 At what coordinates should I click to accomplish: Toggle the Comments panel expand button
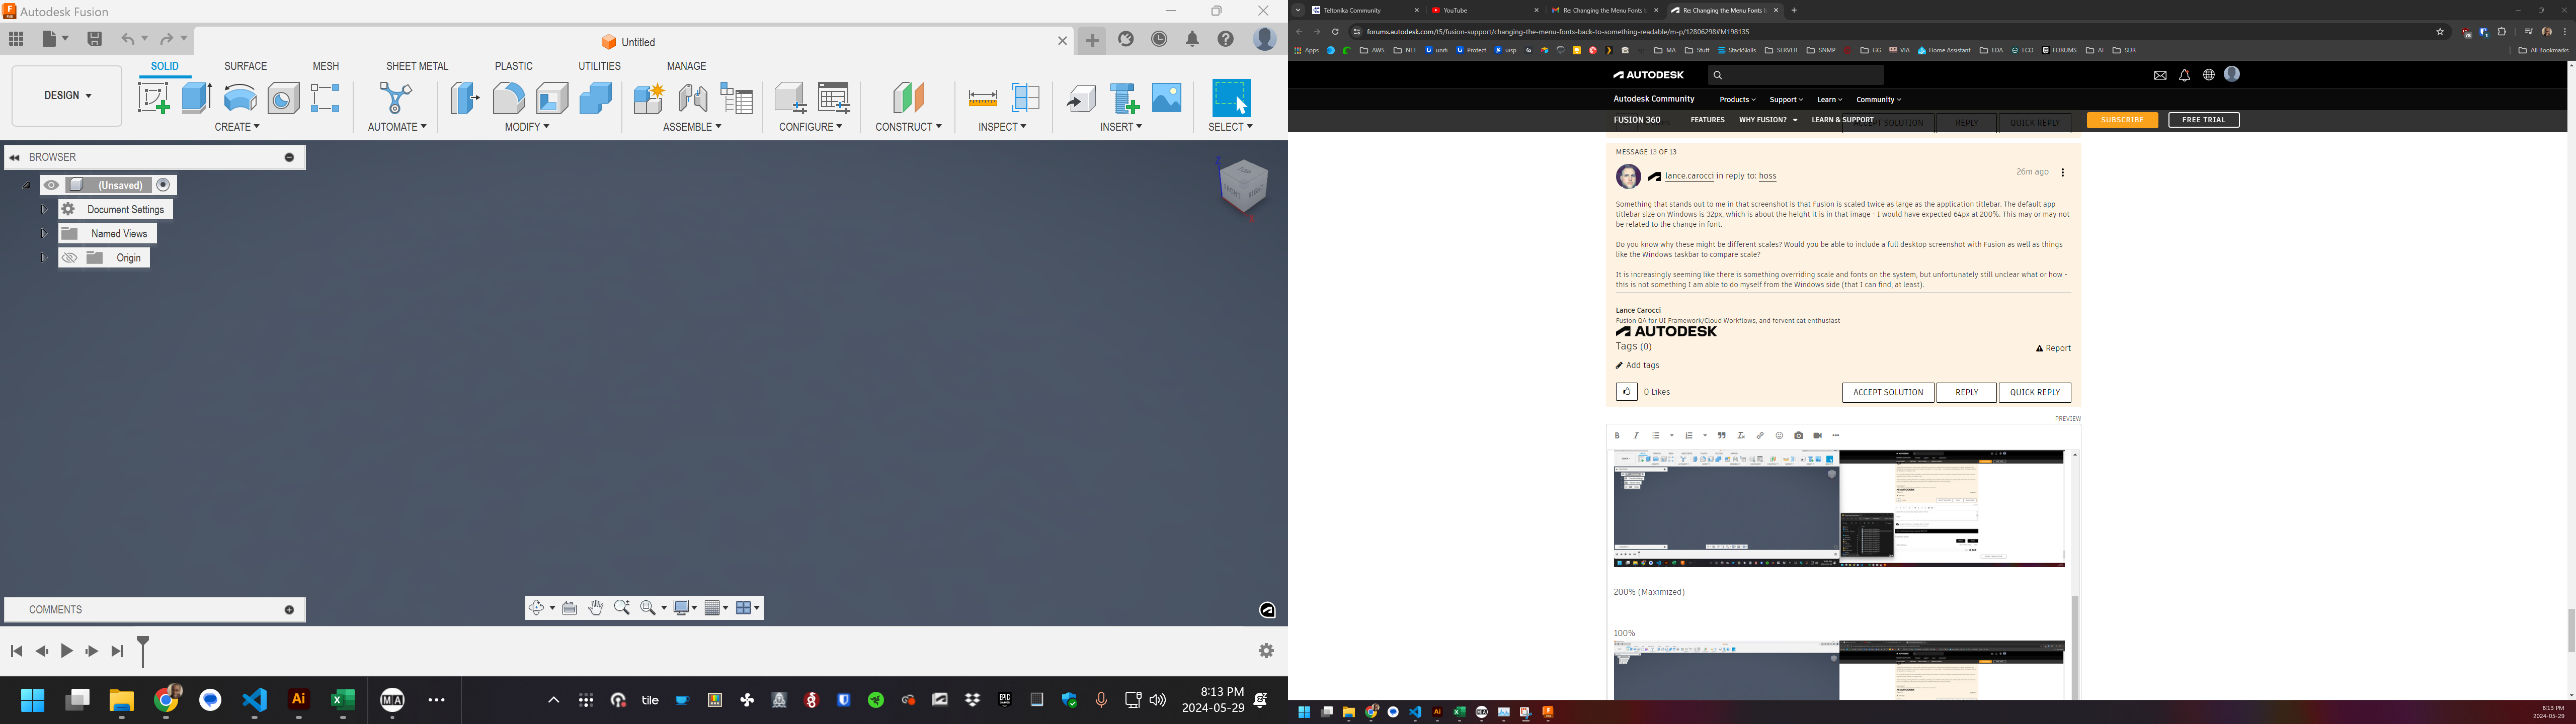click(x=289, y=610)
